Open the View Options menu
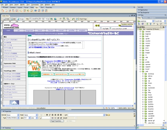Image resolution: width=167 pixels, height=130 pixels. [64, 19]
